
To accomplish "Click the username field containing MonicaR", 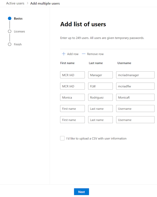I will click(x=135, y=97).
